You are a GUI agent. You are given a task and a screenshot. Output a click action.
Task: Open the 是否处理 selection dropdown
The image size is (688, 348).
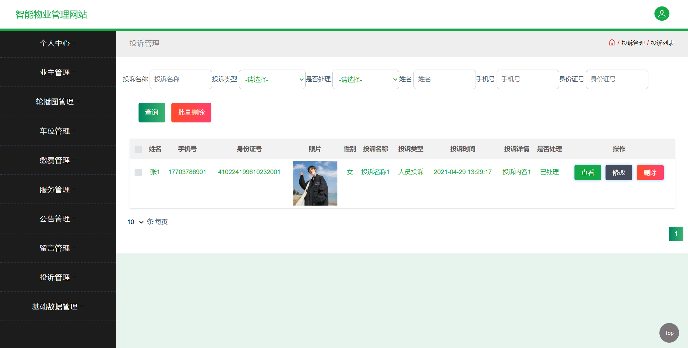pos(366,79)
